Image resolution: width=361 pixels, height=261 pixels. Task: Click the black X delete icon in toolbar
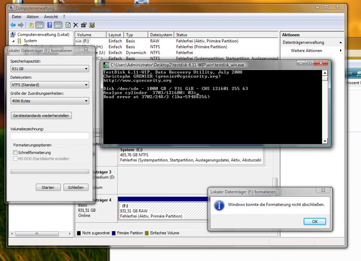(x=76, y=25)
